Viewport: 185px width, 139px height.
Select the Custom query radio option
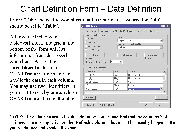click(86, 49)
